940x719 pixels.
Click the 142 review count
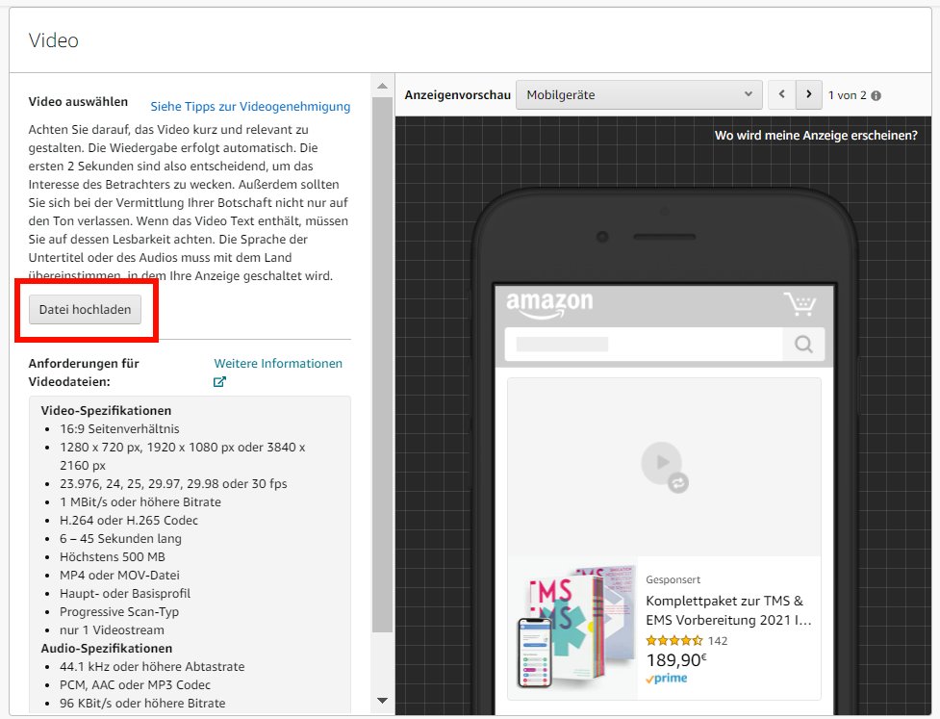tap(718, 641)
